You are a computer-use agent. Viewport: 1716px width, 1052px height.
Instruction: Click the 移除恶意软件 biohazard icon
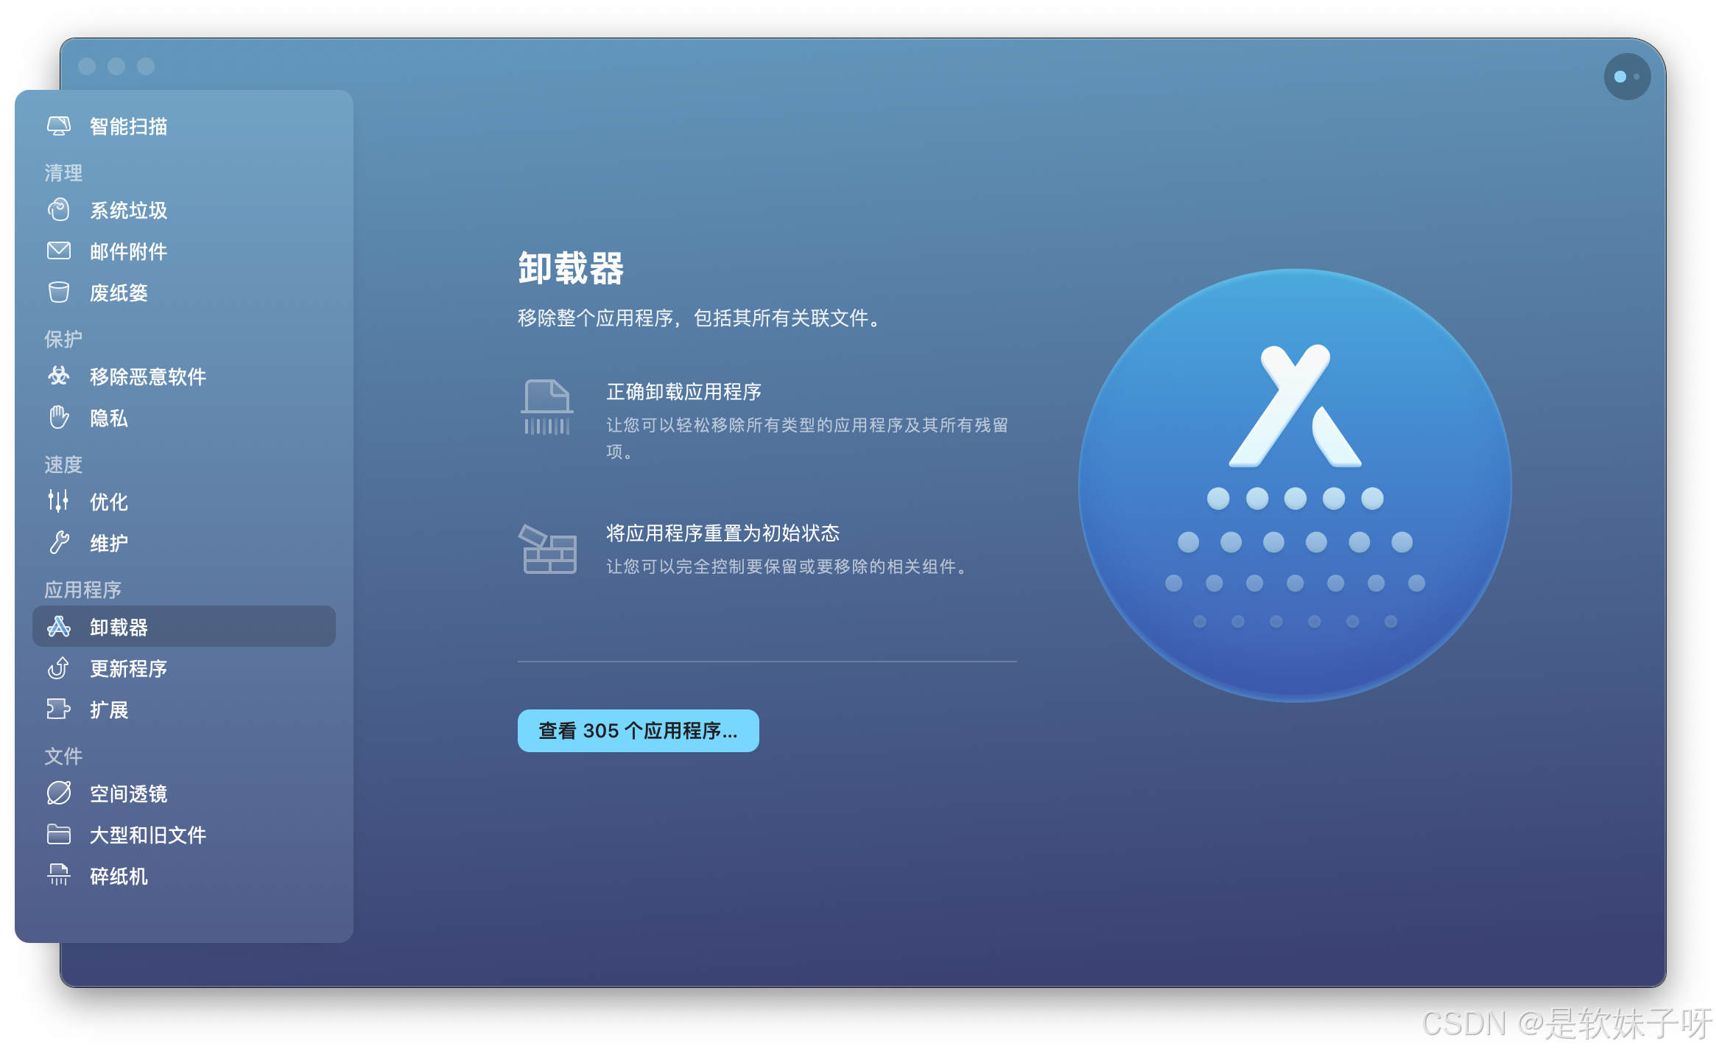coord(59,376)
